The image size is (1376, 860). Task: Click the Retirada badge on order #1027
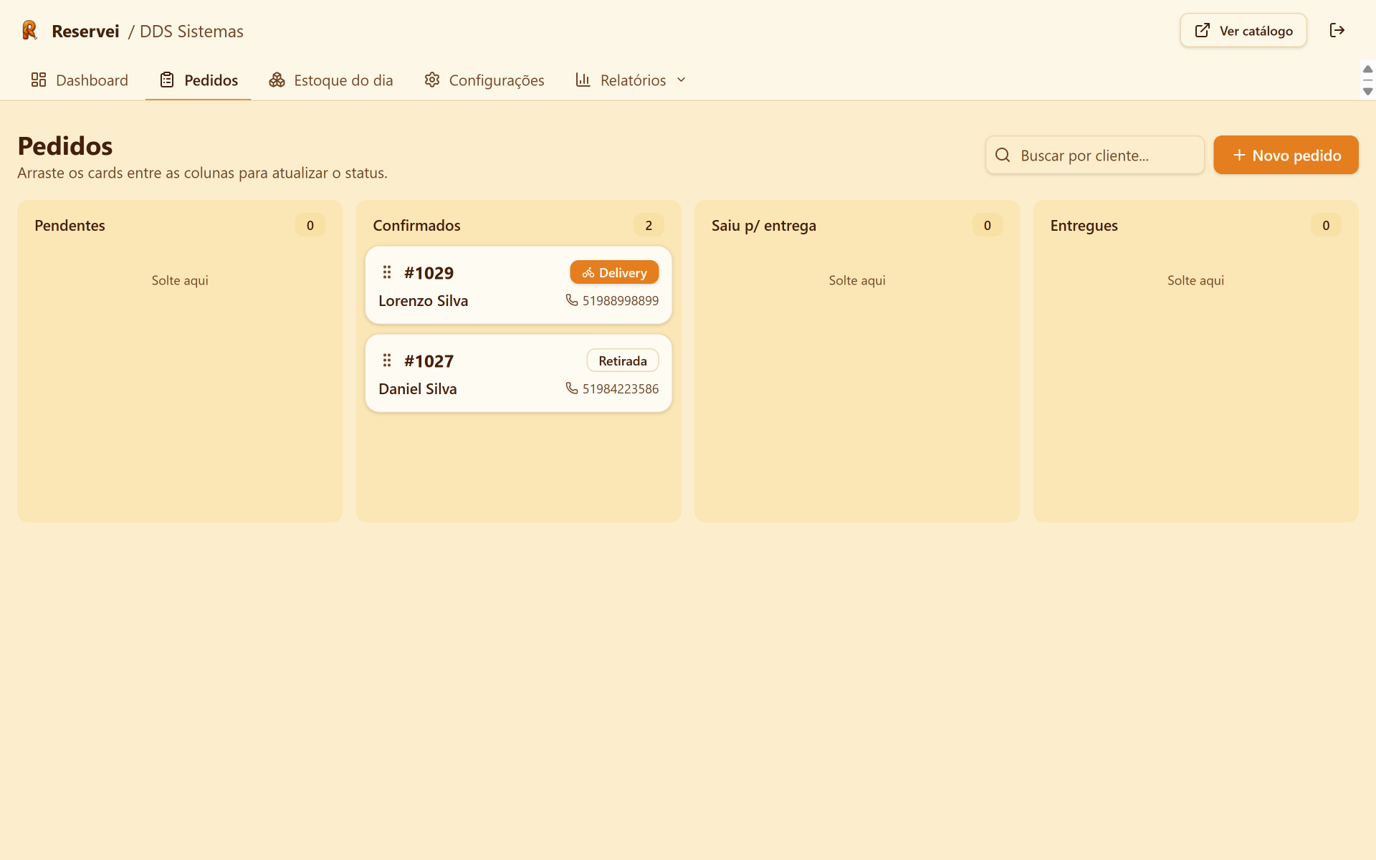click(623, 360)
